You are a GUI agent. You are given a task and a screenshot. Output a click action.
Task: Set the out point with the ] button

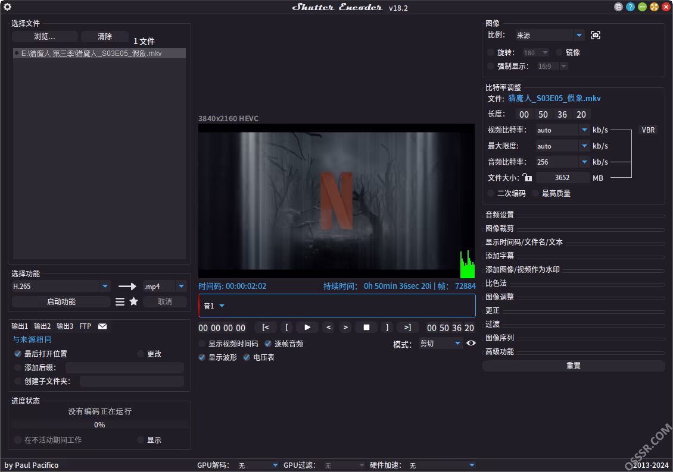click(x=387, y=327)
